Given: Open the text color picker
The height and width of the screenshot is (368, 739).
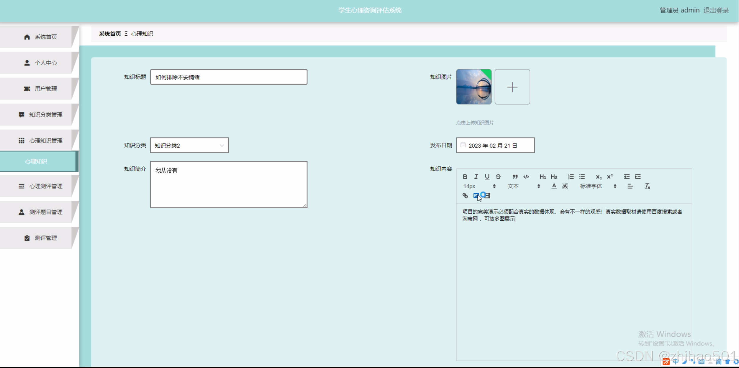Looking at the screenshot, I should point(554,186).
